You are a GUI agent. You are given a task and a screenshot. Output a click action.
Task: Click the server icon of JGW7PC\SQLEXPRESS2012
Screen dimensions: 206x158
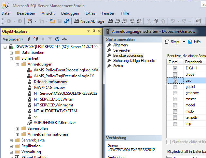tap(11, 47)
